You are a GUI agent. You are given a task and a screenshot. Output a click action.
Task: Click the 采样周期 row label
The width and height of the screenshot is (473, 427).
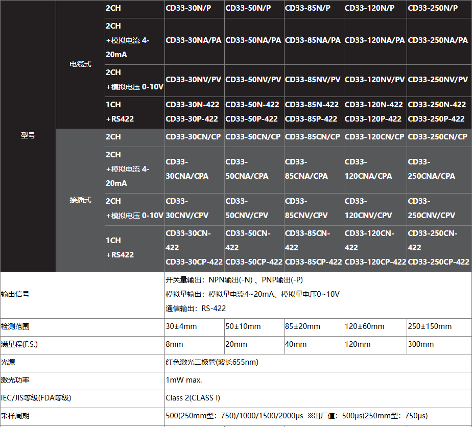[x=15, y=416]
